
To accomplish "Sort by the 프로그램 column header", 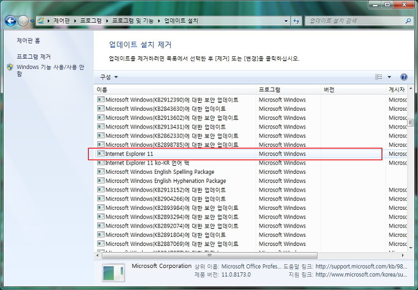I will click(288, 90).
